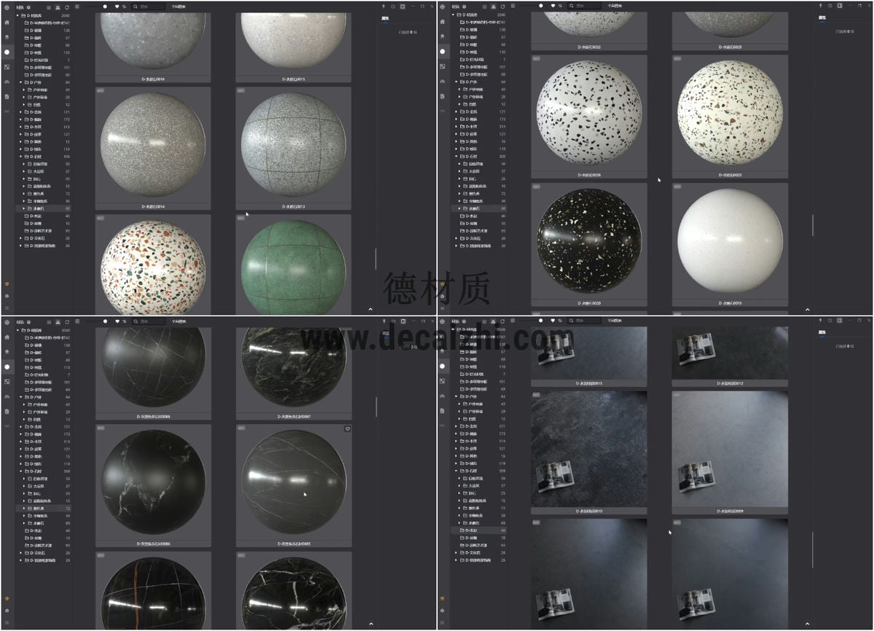
Task: Select the sphere materials icon in top-left window sidebar
Action: click(7, 52)
